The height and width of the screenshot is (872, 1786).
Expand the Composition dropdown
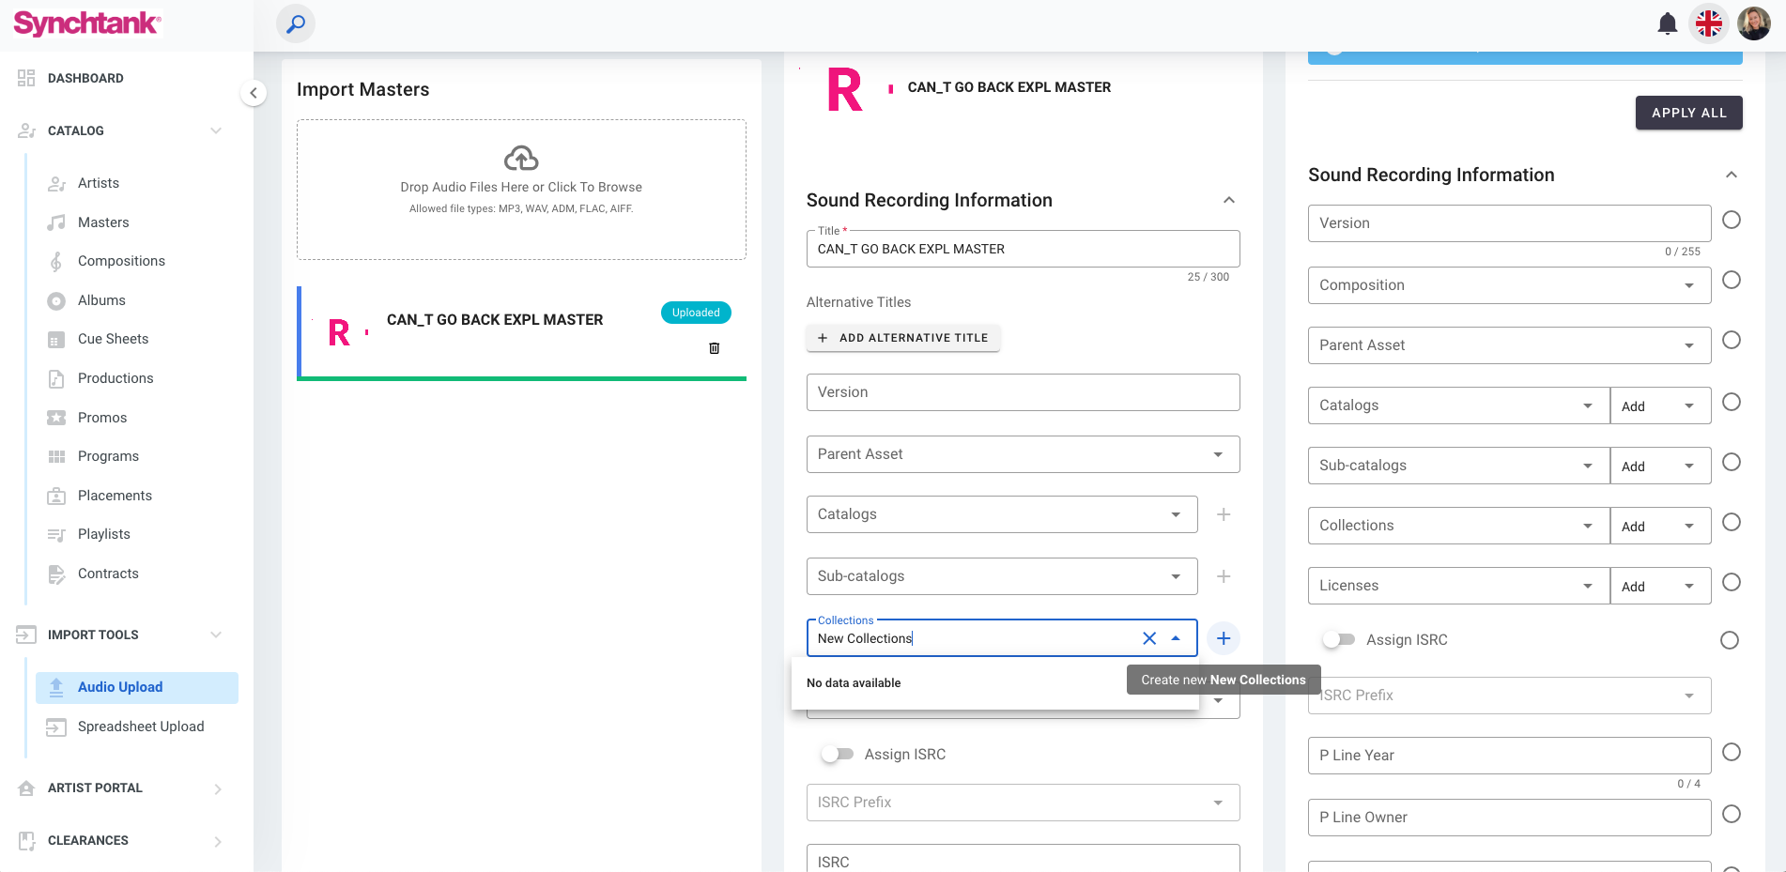pos(1688,285)
